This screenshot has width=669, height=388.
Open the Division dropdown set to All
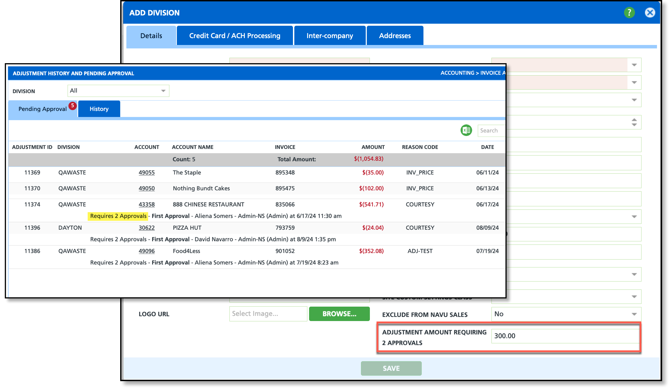pos(118,91)
